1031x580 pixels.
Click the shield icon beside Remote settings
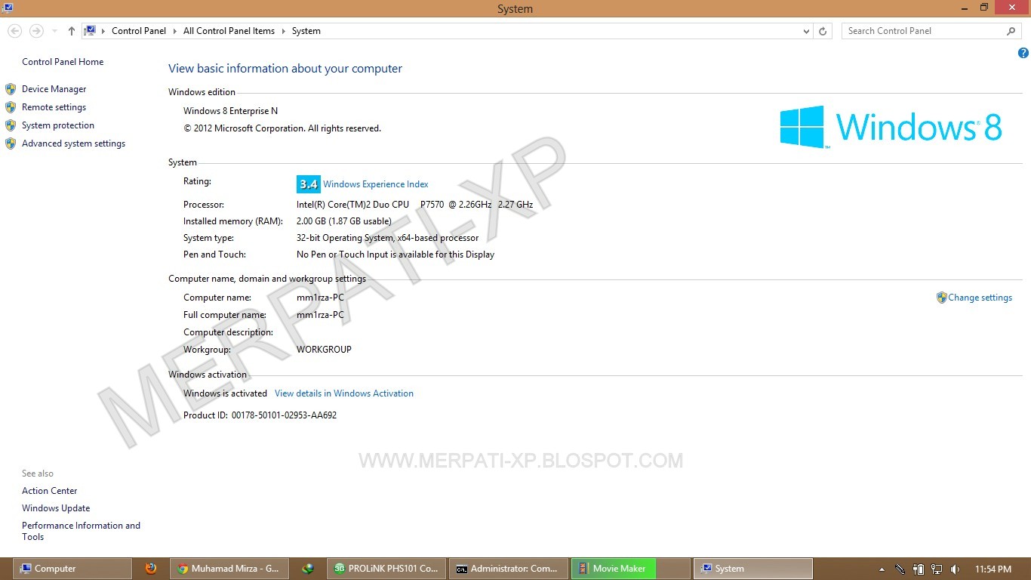pyautogui.click(x=11, y=107)
